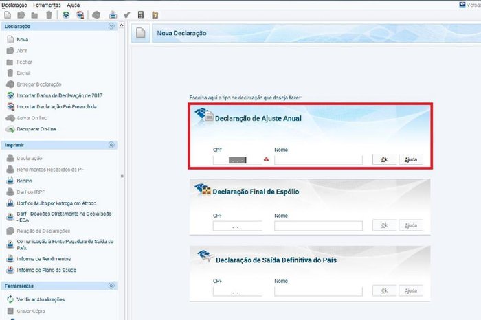
Task: Open Recibo print option
Action: [x=25, y=181]
